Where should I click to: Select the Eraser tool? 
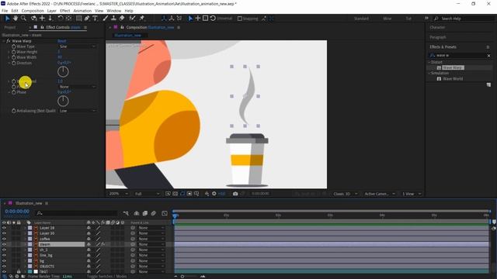(x=122, y=19)
